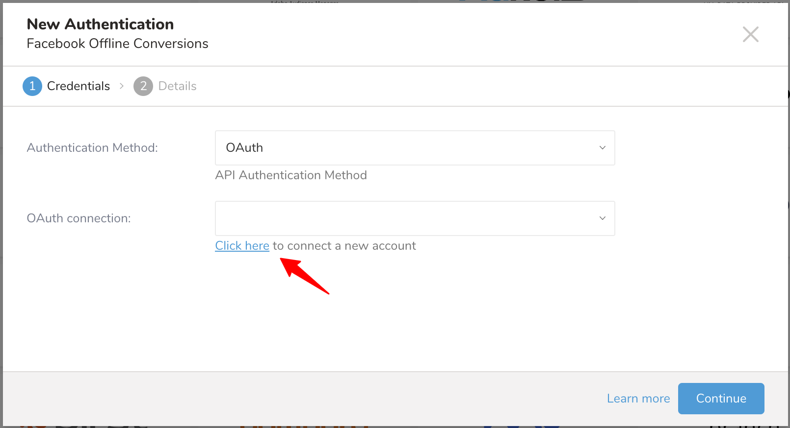Click the 'API Authentication Method' helper text

point(290,175)
